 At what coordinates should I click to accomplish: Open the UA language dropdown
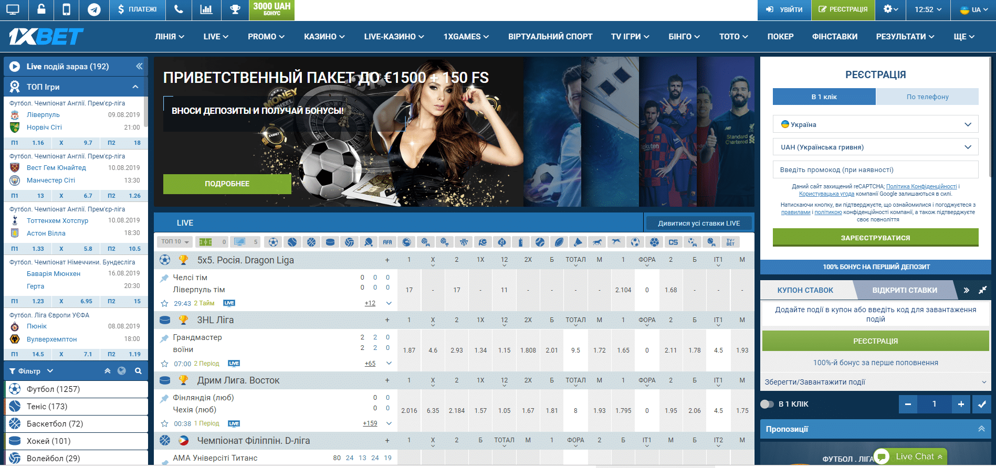click(973, 9)
